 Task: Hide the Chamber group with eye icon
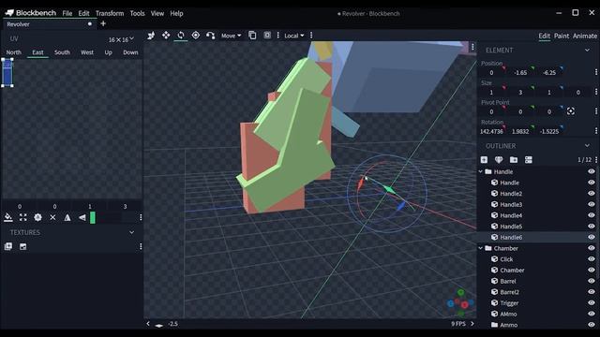point(592,248)
